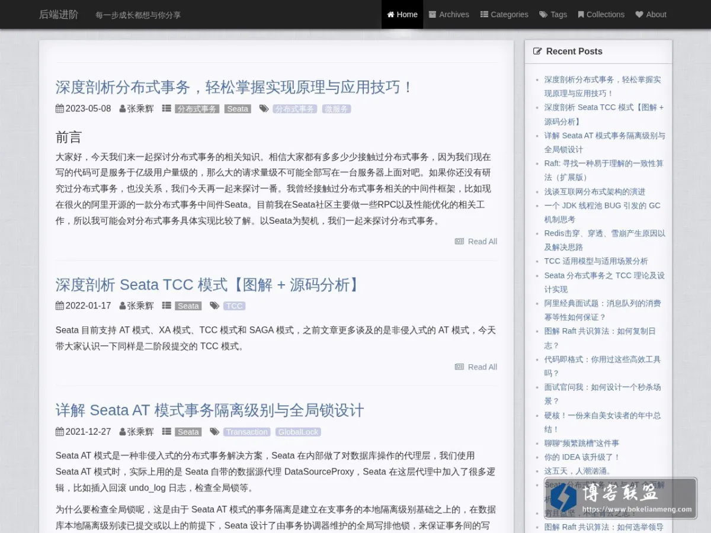Click the tags icon on the 2022-01-17 post
This screenshot has height=533, width=711.
[215, 306]
